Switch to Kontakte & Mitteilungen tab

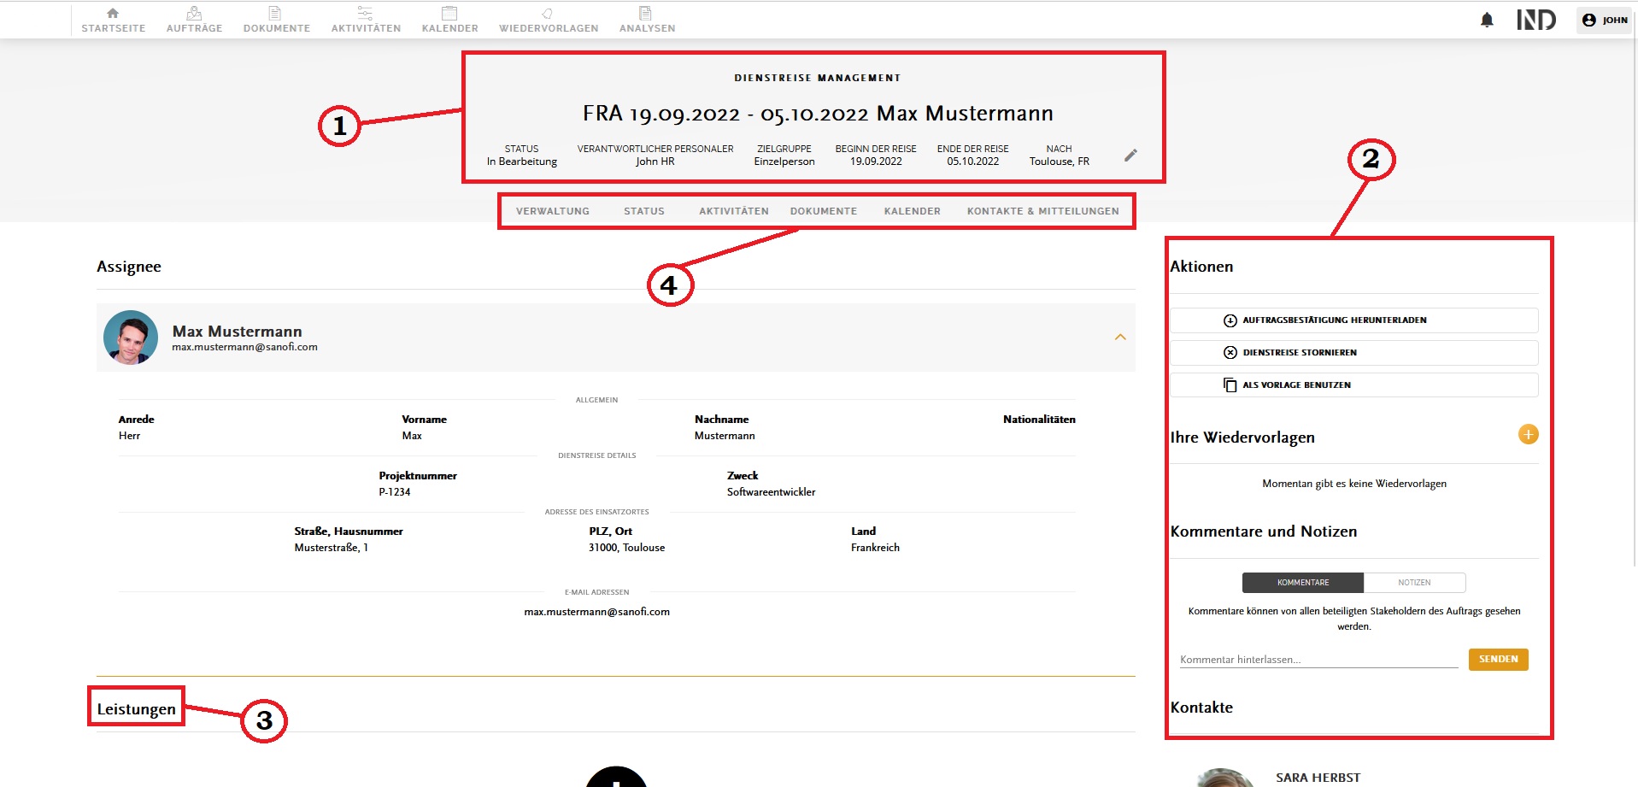[x=1043, y=211]
